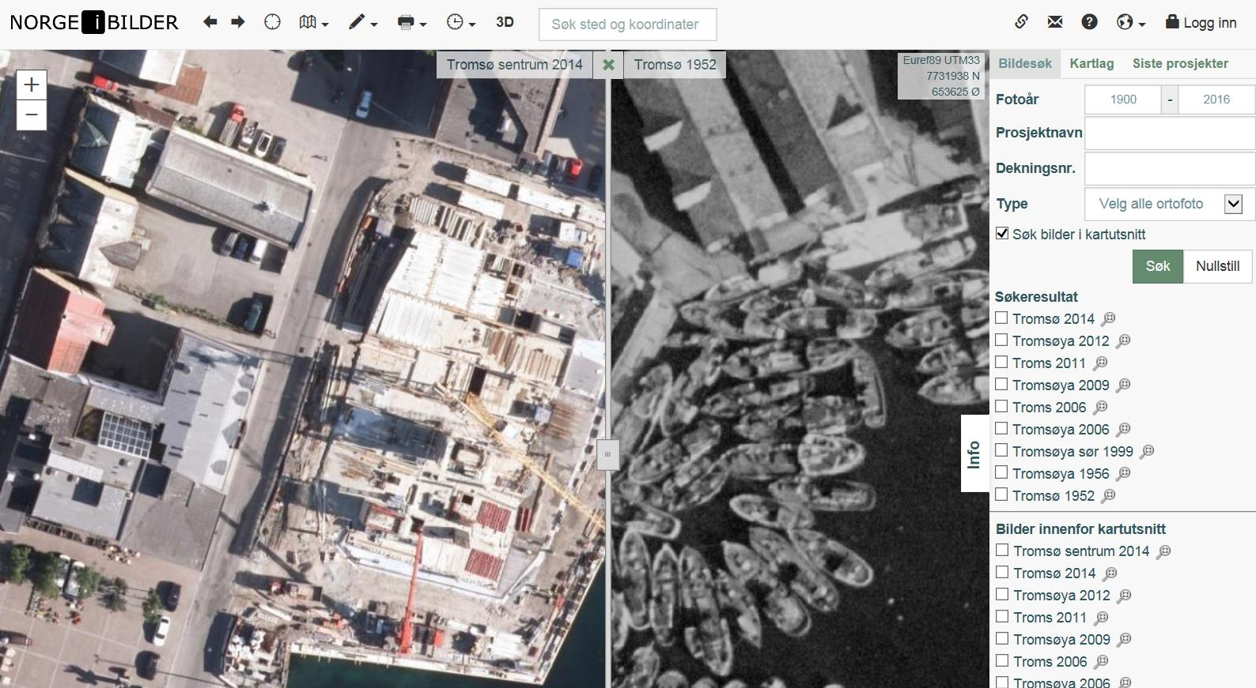
Task: Select the Tromsø 1952 comparison label
Action: click(x=675, y=65)
